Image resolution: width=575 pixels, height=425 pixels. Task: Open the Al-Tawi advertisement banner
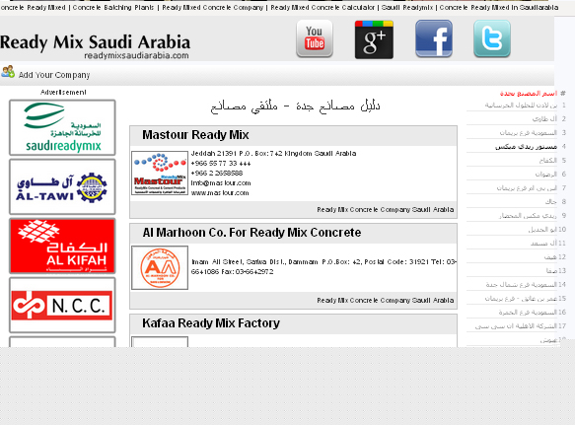(62, 186)
